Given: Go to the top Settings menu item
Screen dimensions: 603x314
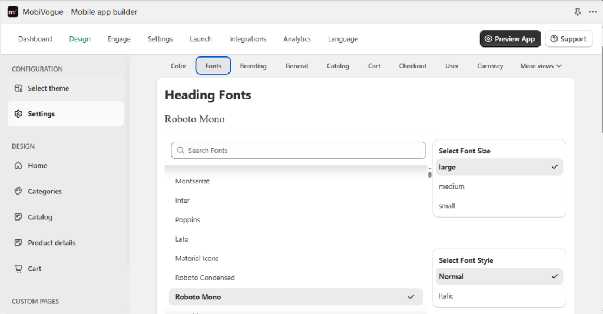Looking at the screenshot, I should point(160,39).
